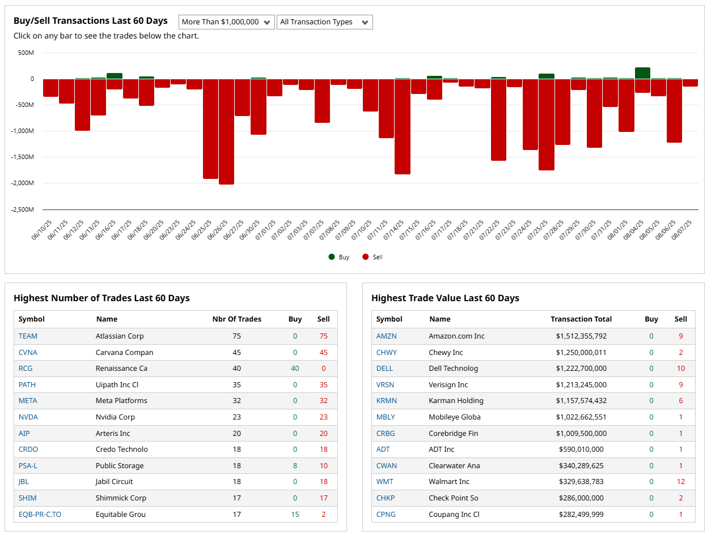Open the WMT symbol link
Image resolution: width=707 pixels, height=535 pixels.
(x=385, y=482)
